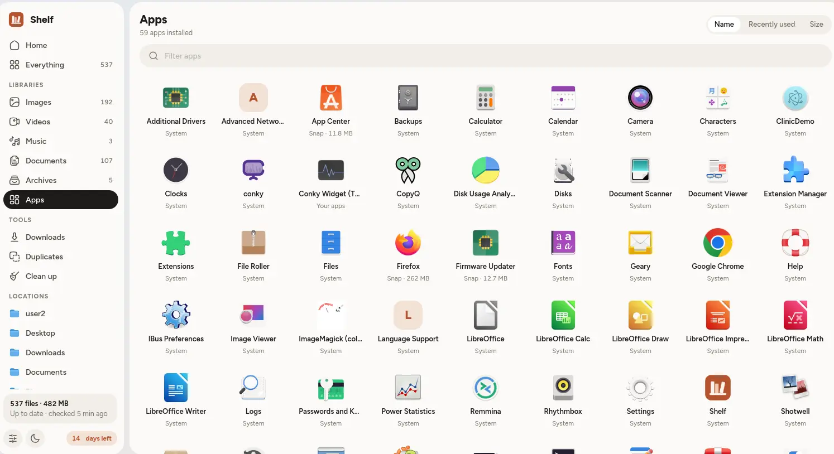Launch Google Chrome from the grid
The height and width of the screenshot is (454, 834).
coord(718,243)
